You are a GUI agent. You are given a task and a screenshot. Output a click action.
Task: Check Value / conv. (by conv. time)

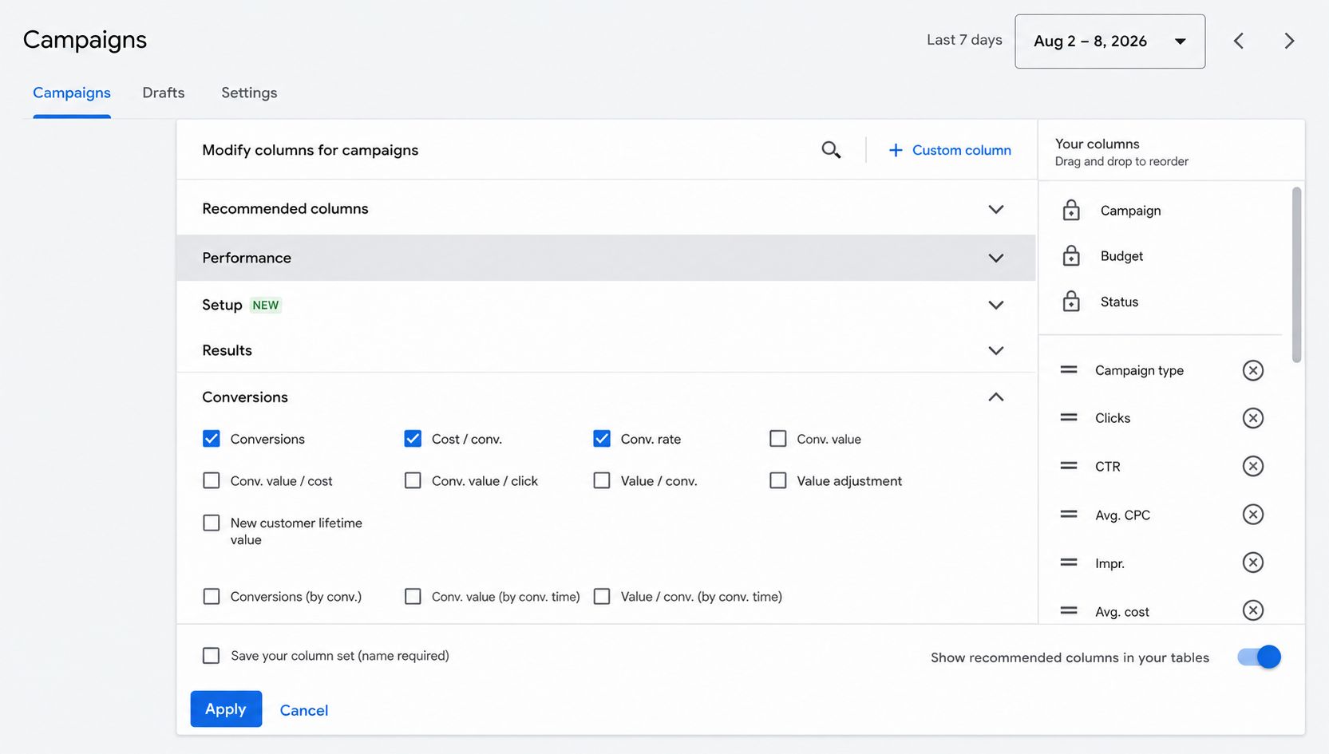point(602,596)
